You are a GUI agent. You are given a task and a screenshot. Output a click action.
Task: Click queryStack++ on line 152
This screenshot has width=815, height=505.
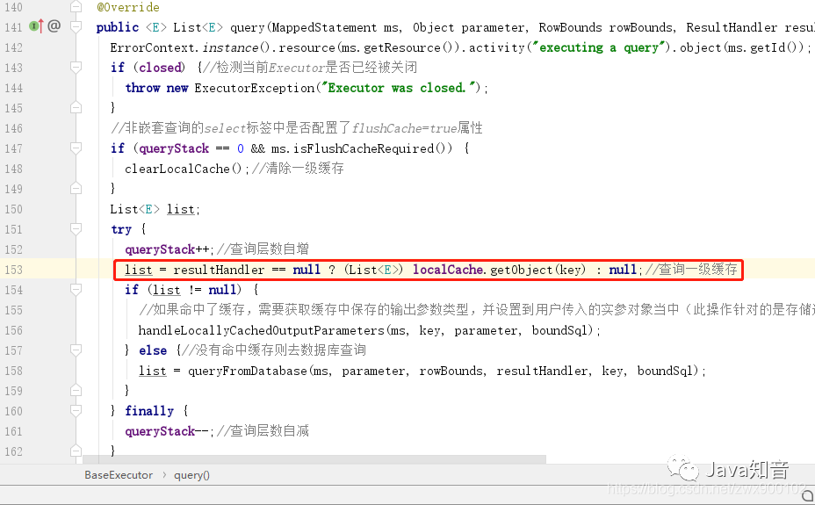[167, 249]
